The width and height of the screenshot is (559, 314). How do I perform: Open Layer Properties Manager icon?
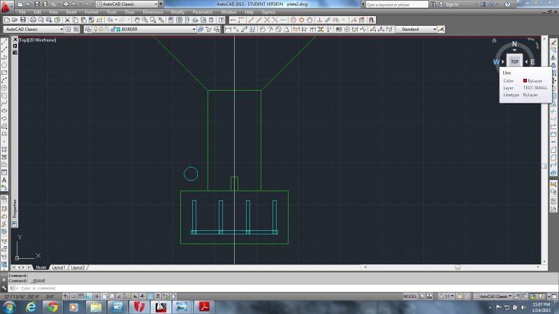tap(88, 29)
